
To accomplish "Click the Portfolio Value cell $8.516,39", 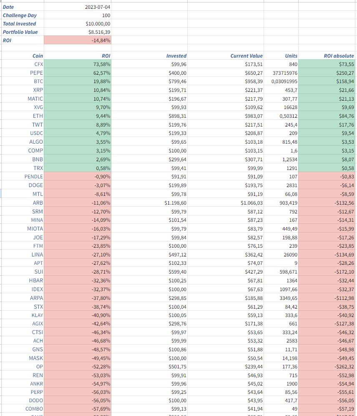I will [x=78, y=32].
